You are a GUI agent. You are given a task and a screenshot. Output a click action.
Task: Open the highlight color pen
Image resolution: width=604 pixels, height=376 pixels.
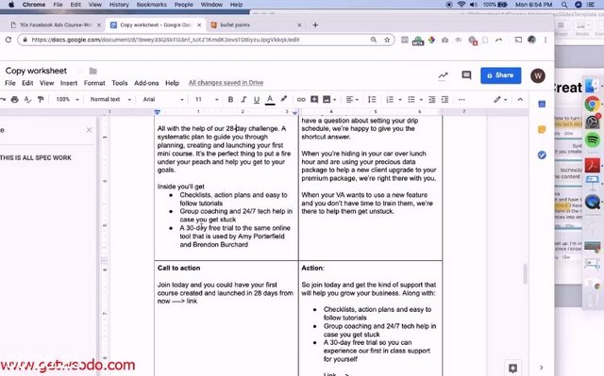tap(284, 99)
